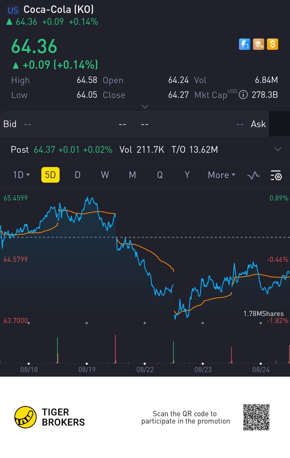
Task: Tap the large 64.36 price
Action: point(34,46)
